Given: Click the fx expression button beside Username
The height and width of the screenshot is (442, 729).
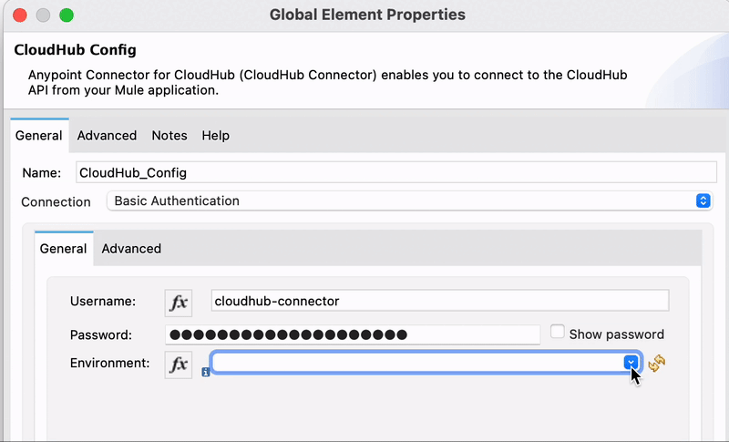Looking at the screenshot, I should pos(179,302).
